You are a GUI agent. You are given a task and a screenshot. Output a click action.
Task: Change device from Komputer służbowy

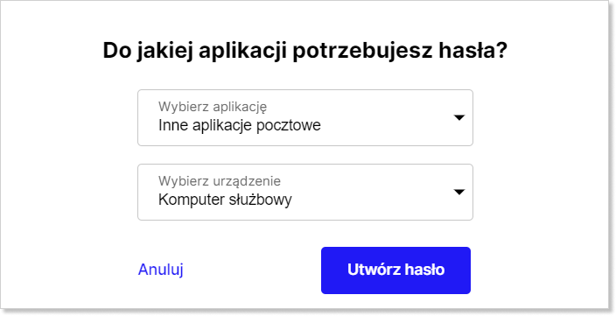pyautogui.click(x=305, y=193)
